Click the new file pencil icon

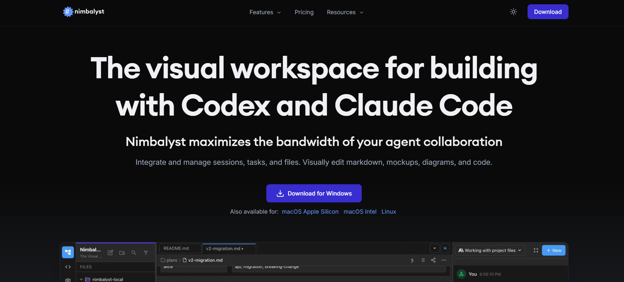point(110,253)
